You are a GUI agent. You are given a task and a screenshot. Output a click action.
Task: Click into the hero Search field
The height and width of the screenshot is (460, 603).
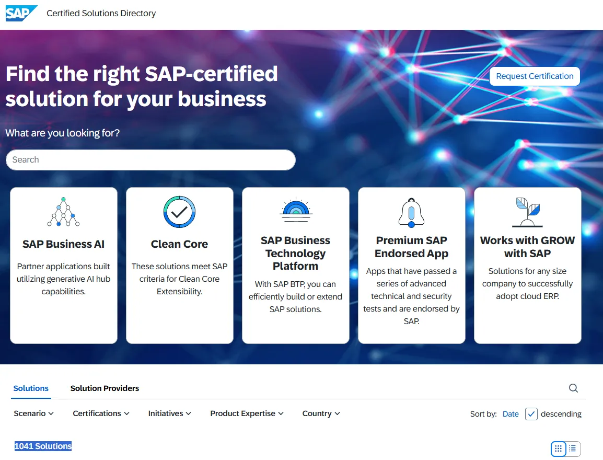click(150, 160)
